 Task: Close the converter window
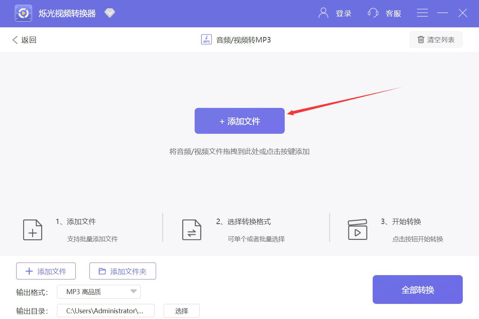[x=463, y=13]
